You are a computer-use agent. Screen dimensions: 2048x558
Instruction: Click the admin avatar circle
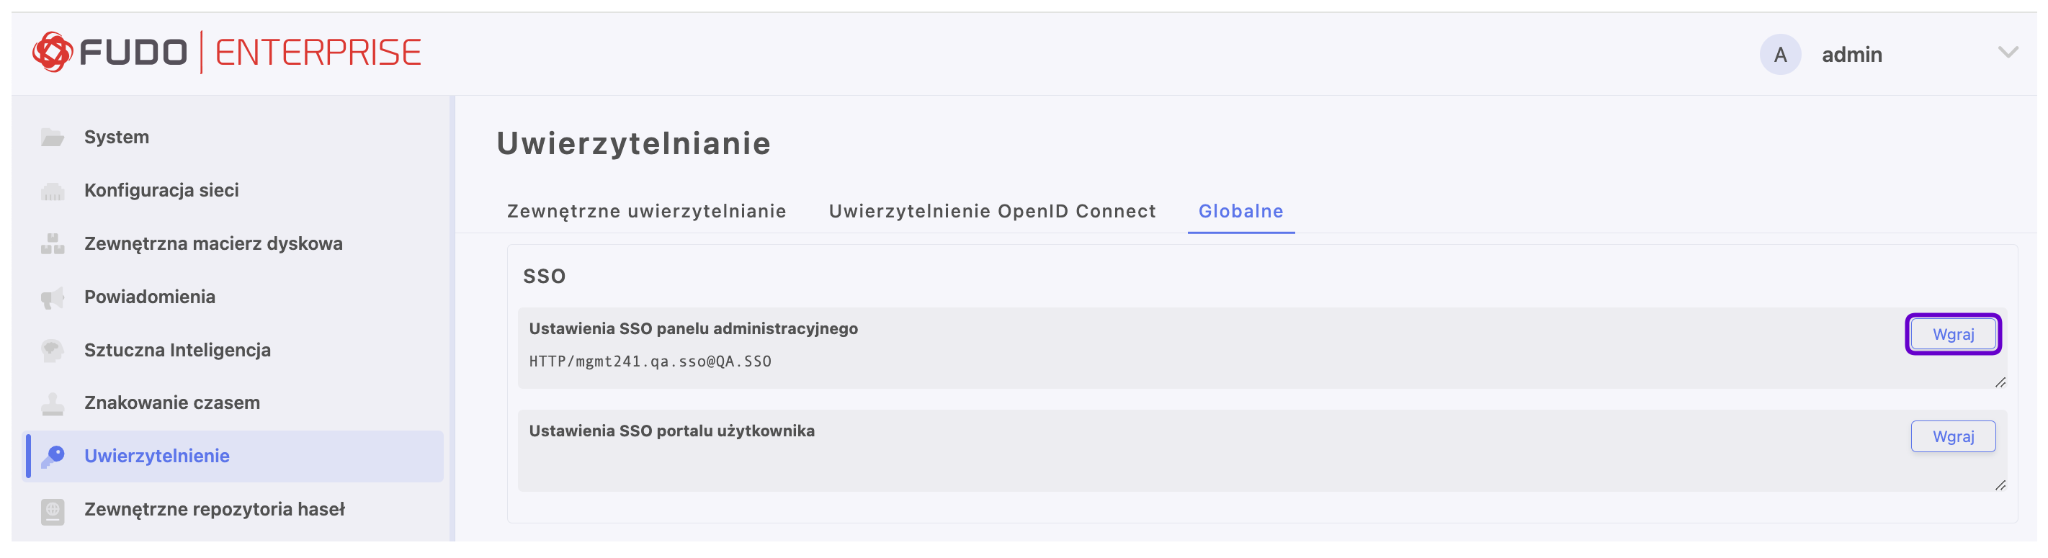tap(1779, 55)
